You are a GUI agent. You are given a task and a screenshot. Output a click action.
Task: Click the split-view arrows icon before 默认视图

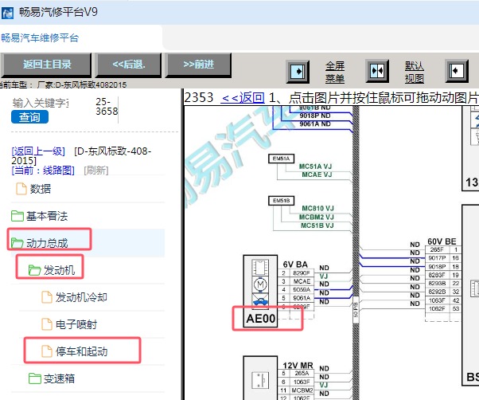(377, 71)
